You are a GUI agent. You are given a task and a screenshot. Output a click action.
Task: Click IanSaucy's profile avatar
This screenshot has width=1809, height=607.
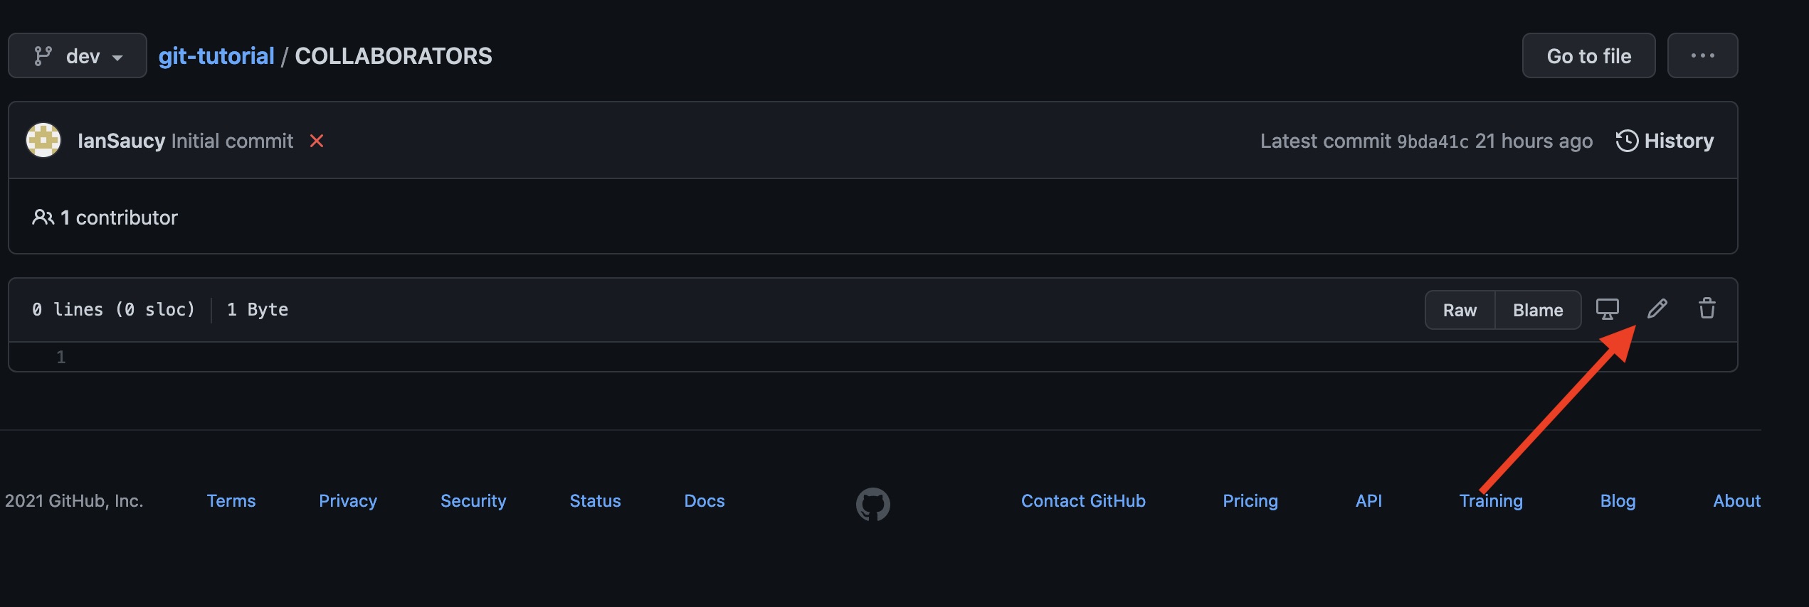pyautogui.click(x=43, y=140)
